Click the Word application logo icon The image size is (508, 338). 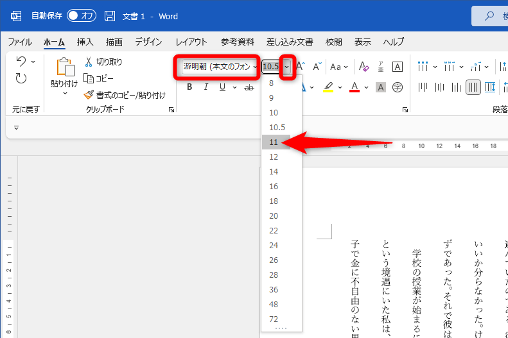16,16
